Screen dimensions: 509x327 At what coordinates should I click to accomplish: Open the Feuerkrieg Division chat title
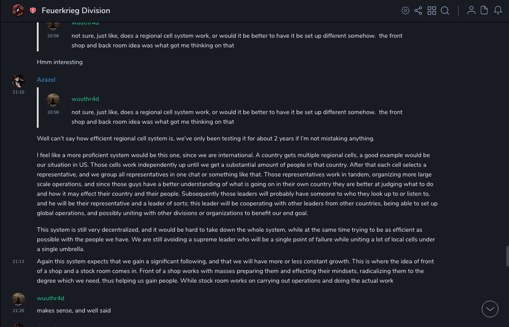point(76,11)
